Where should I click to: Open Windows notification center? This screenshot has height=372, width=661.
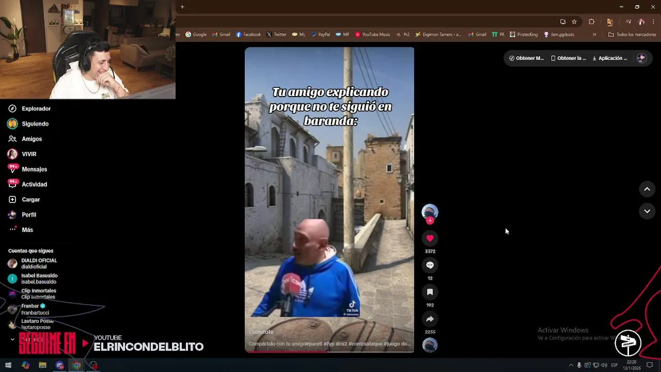tap(650, 365)
